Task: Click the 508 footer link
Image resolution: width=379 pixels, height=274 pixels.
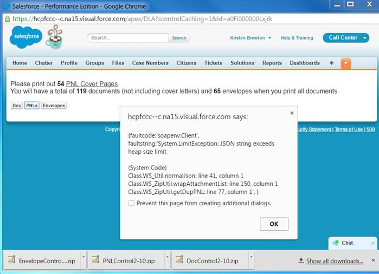Action: [x=370, y=129]
